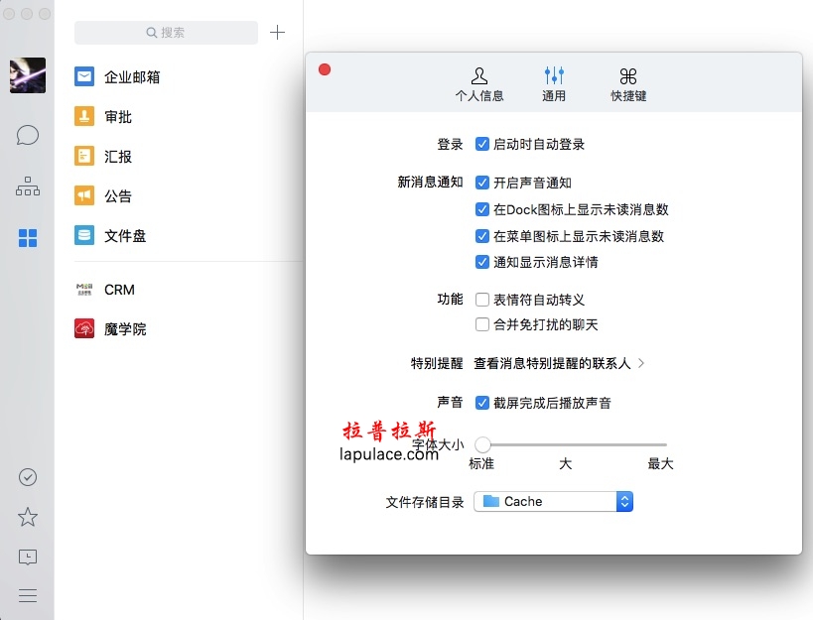
Task: Switch to the 个人信息 tab
Action: (x=479, y=84)
